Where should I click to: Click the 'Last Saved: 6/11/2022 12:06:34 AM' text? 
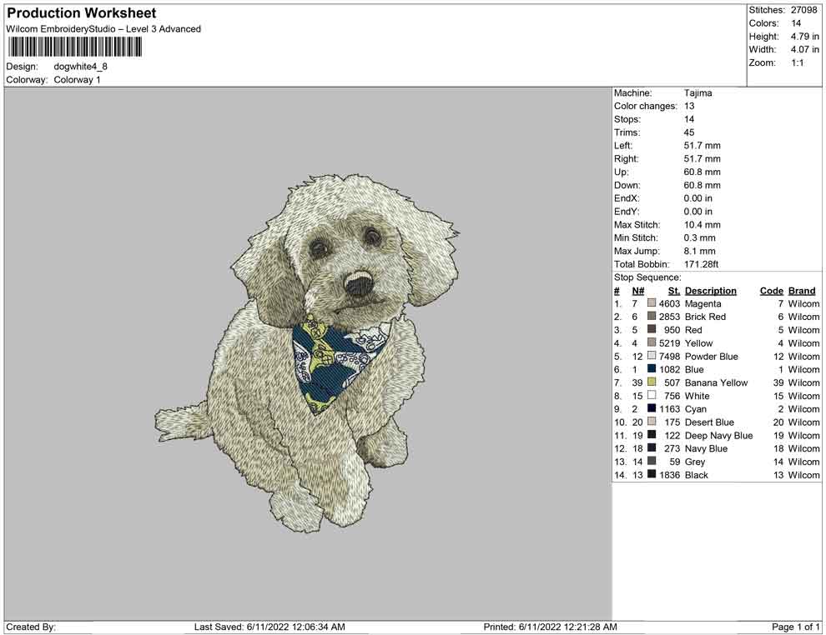coord(269,627)
